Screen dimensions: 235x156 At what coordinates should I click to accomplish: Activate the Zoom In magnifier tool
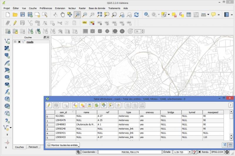(77, 14)
